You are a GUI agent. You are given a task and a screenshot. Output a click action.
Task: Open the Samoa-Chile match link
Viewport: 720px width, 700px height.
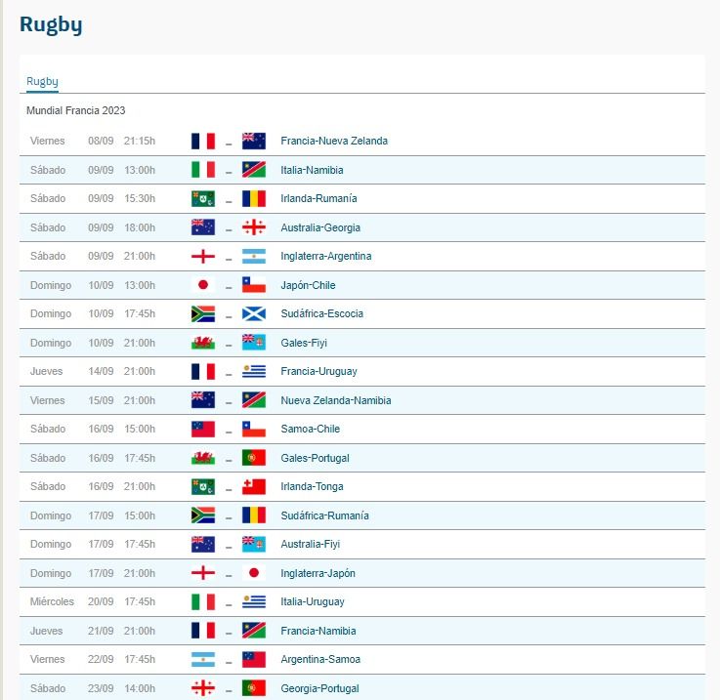click(x=310, y=429)
